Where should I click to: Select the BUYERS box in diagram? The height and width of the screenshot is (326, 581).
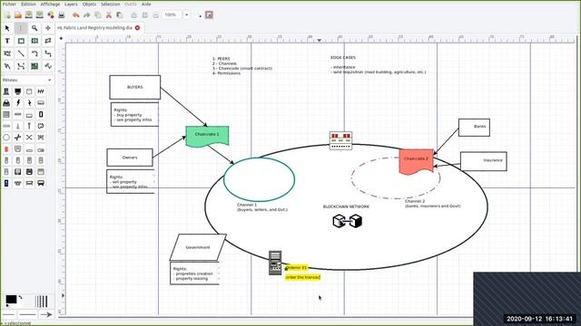(135, 87)
